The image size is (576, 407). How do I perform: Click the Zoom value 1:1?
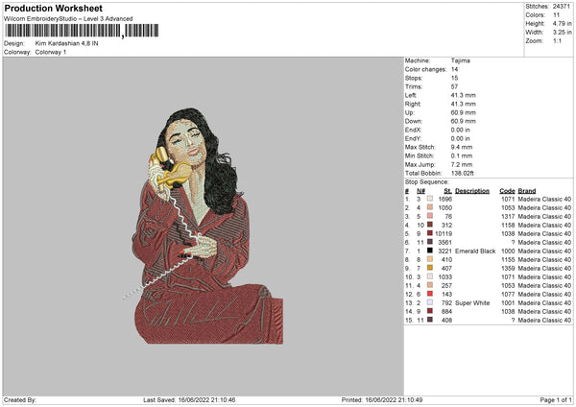pos(557,40)
